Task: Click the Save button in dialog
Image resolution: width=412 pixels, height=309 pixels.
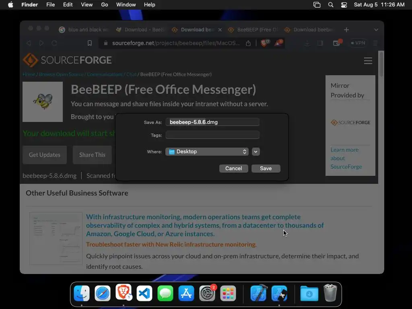Action: coord(266,169)
